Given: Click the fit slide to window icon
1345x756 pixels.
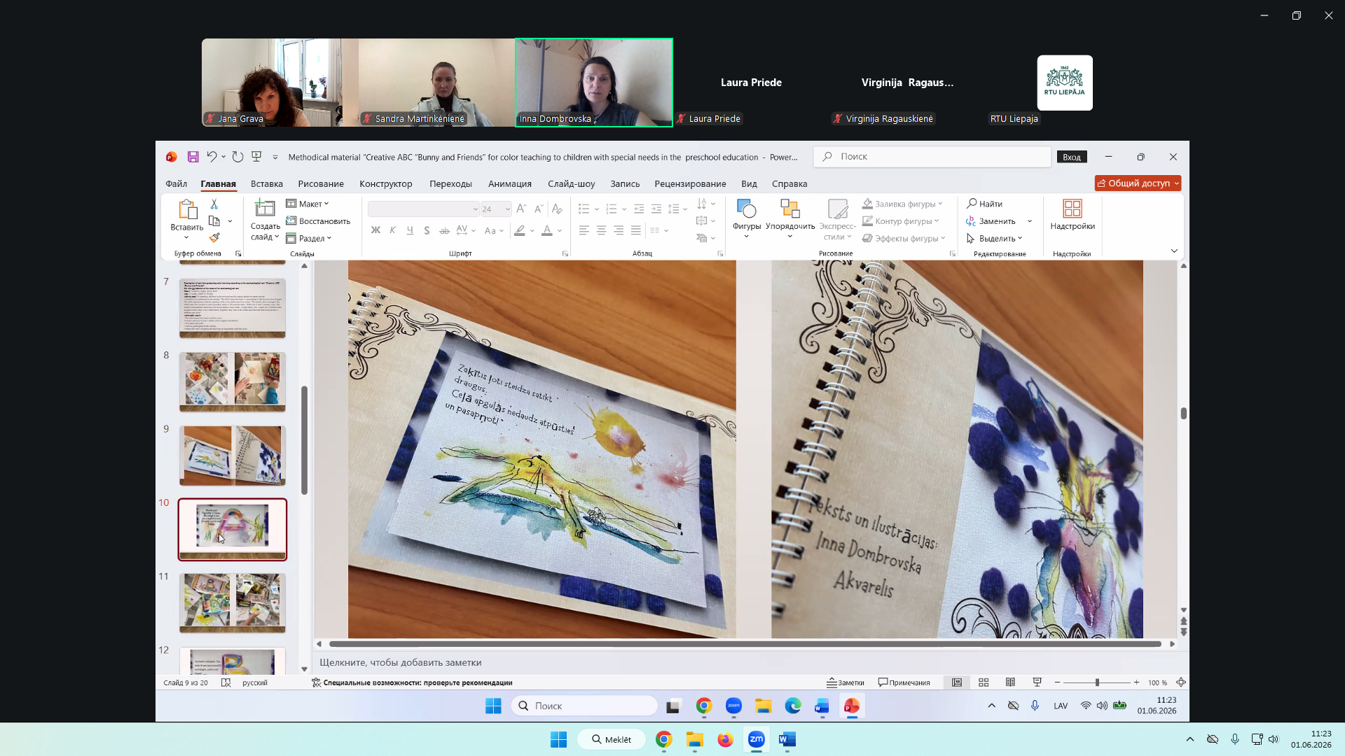Looking at the screenshot, I should [x=1181, y=682].
